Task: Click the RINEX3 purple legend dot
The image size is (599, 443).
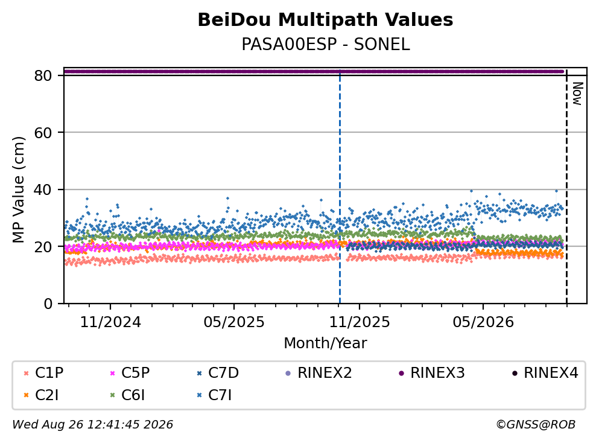Action: click(x=401, y=373)
